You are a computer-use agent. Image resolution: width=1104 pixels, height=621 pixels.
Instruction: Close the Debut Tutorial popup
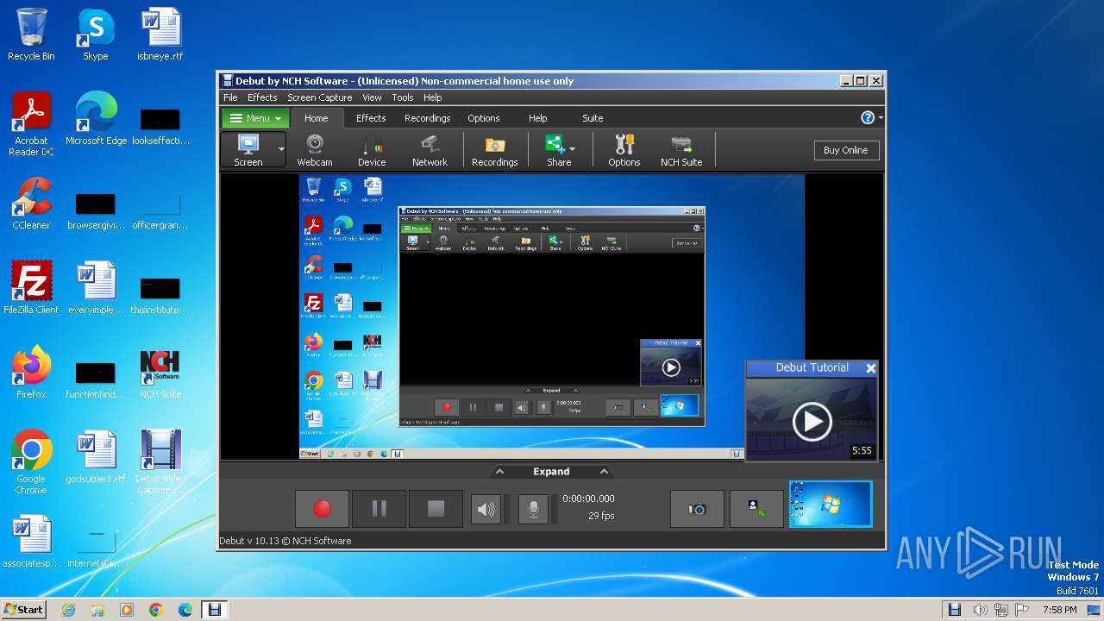click(871, 368)
